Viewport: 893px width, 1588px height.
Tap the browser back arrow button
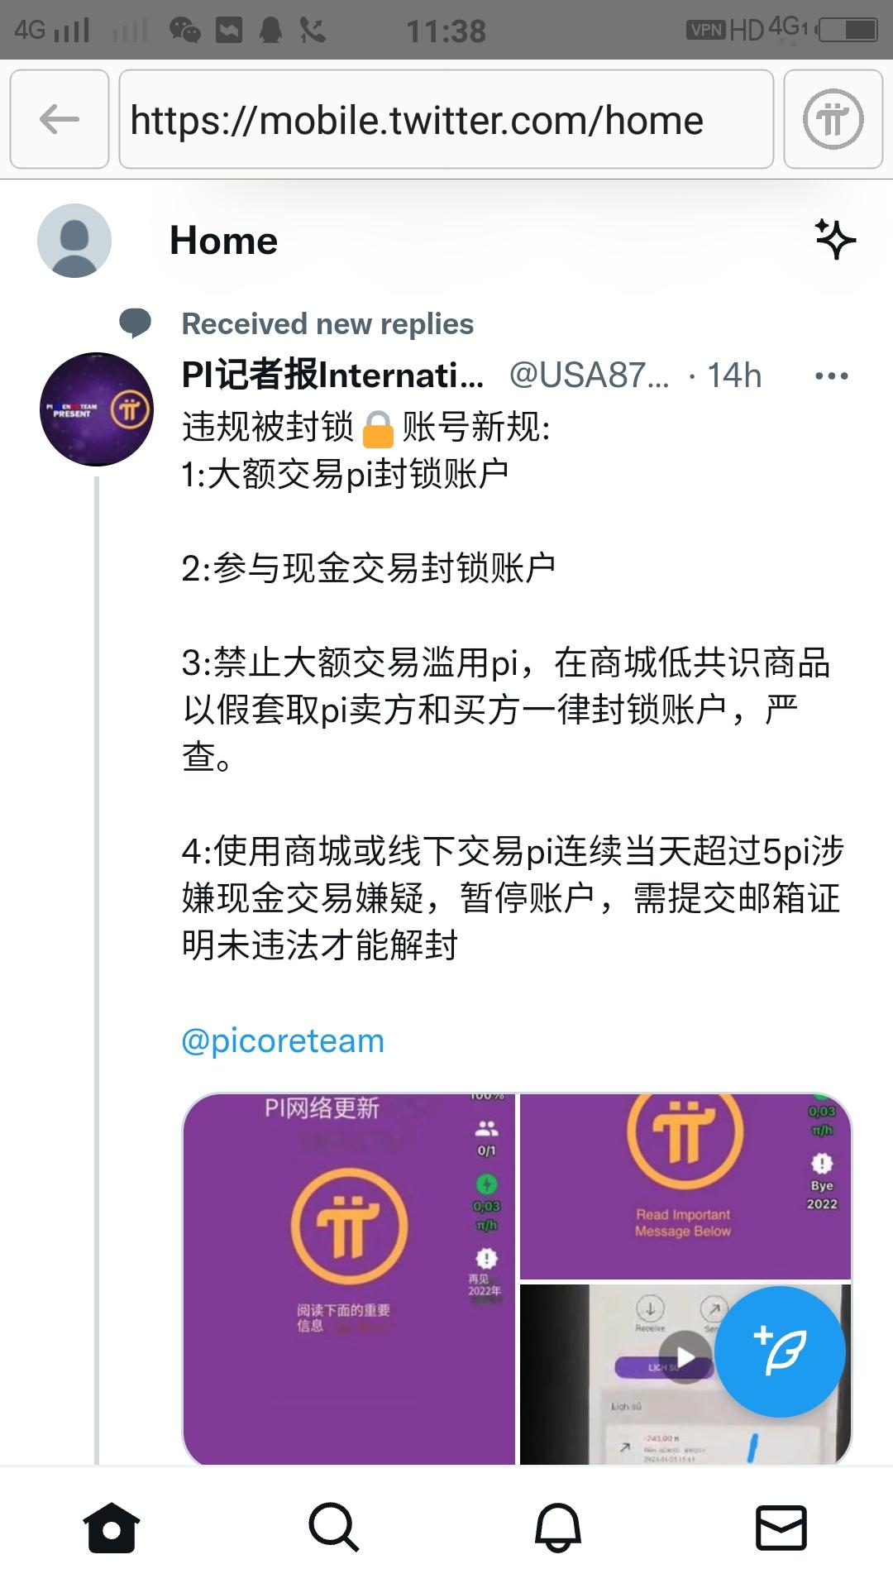[x=60, y=119]
